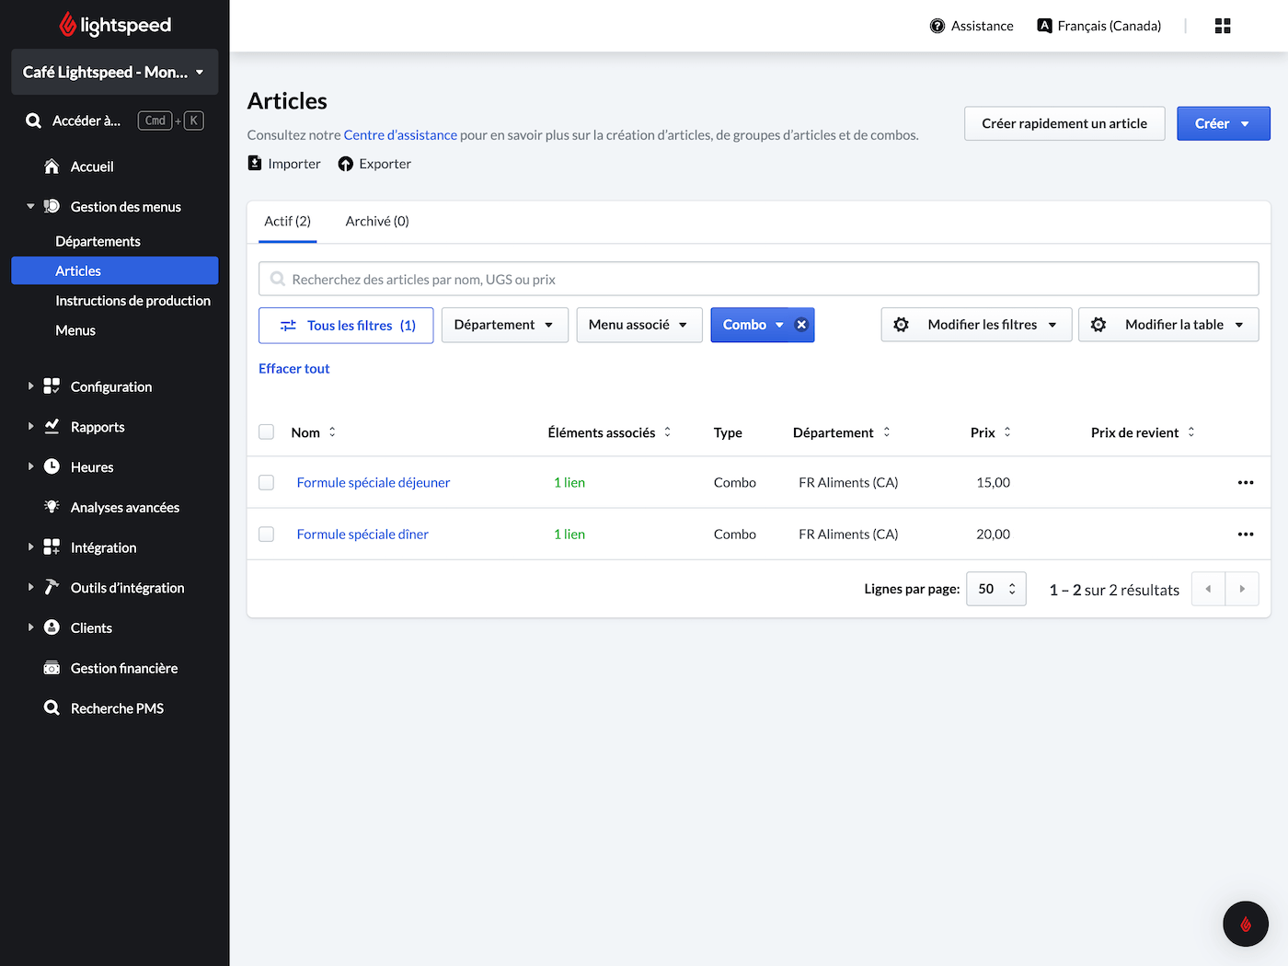Click the gear icon on Modifier la table
Screen dimensions: 1288x966
pos(1098,325)
